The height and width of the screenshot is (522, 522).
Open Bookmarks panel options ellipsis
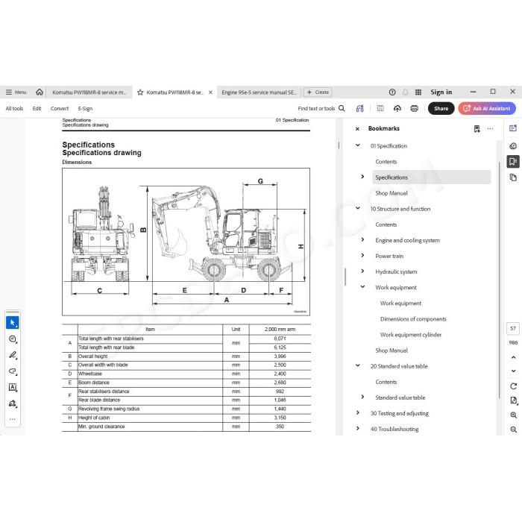490,128
